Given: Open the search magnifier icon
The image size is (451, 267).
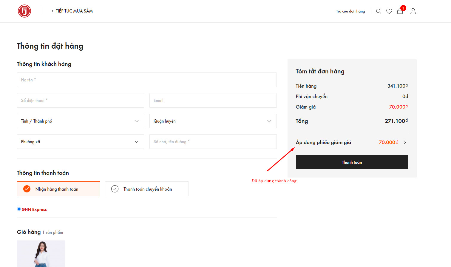Looking at the screenshot, I should click(379, 11).
